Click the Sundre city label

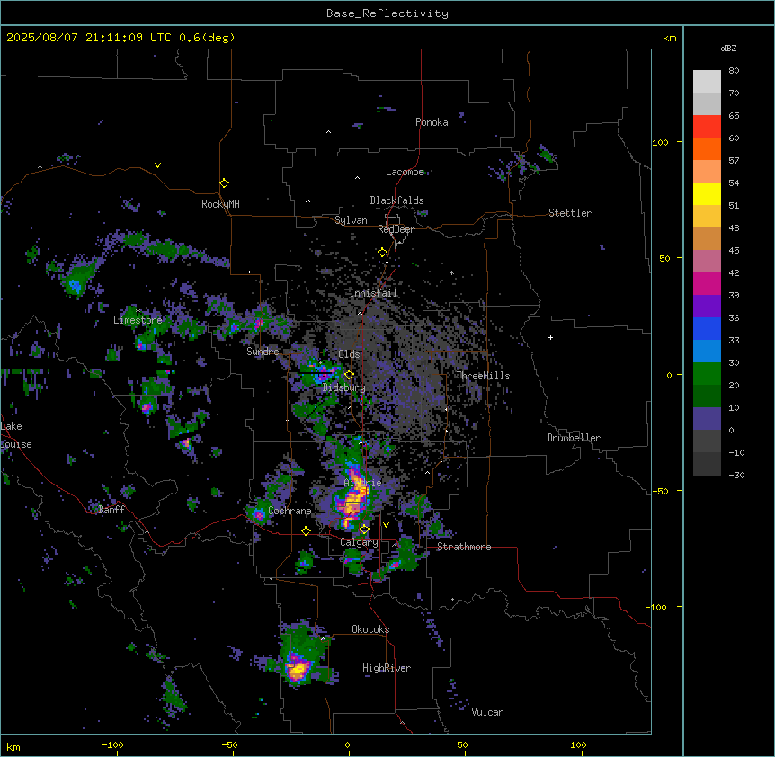coord(263,352)
